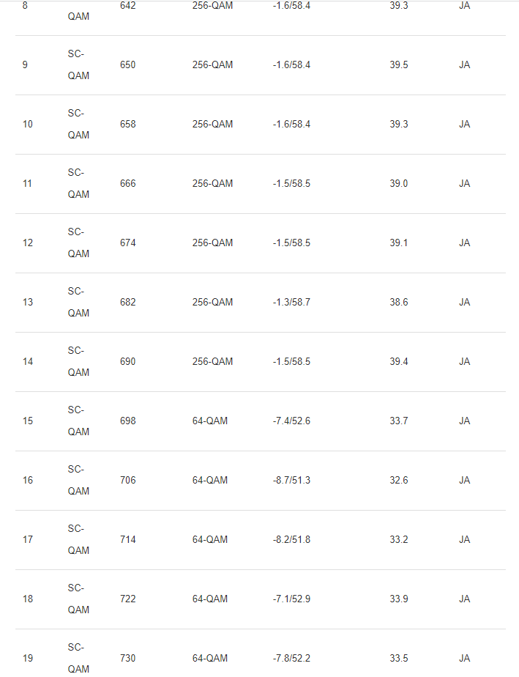Select the frequency value 690
The image size is (519, 677).
[x=127, y=362]
